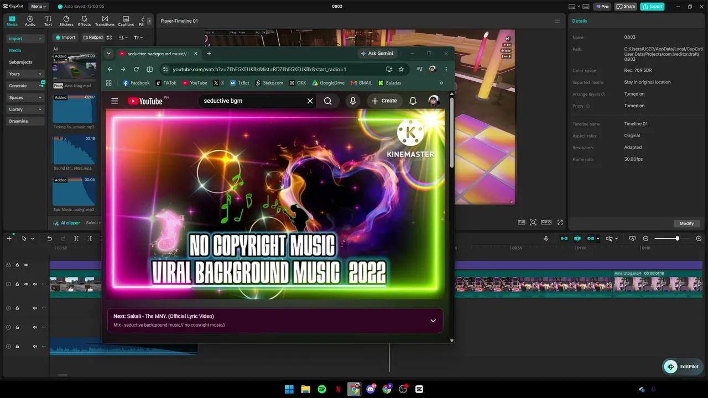Viewport: 708px width, 398px height.
Task: Mute the main video track audio
Action: tap(35, 284)
